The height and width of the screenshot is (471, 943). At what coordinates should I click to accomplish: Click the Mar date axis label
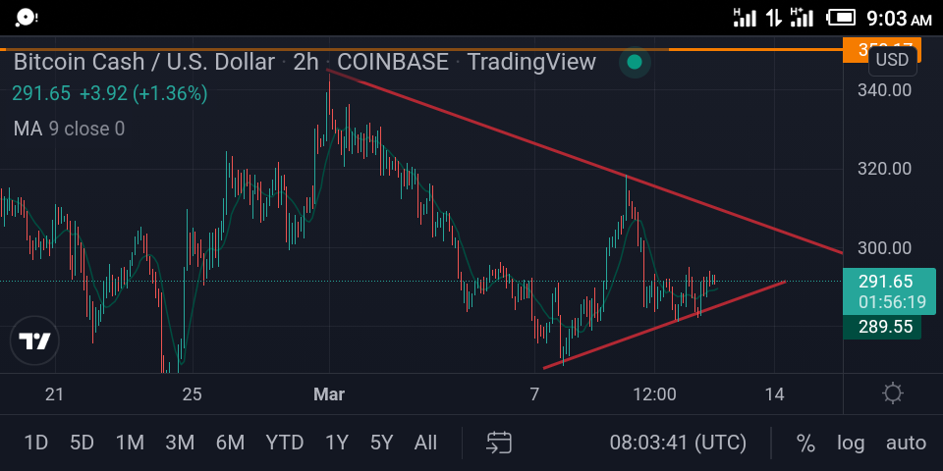point(329,394)
